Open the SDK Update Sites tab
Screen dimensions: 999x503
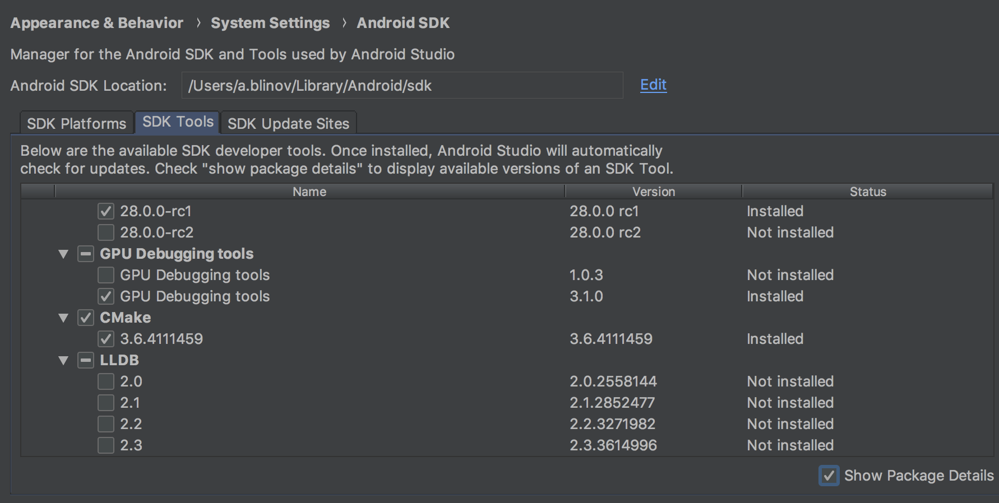click(x=288, y=123)
